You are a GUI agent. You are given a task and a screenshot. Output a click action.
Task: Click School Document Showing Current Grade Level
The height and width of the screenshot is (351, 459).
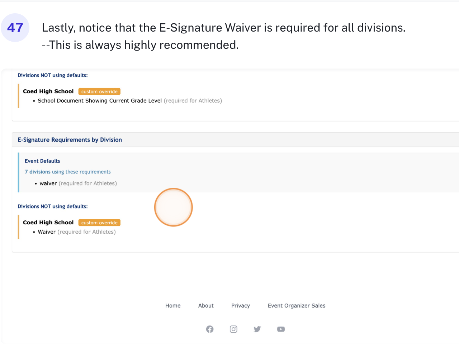[100, 101]
